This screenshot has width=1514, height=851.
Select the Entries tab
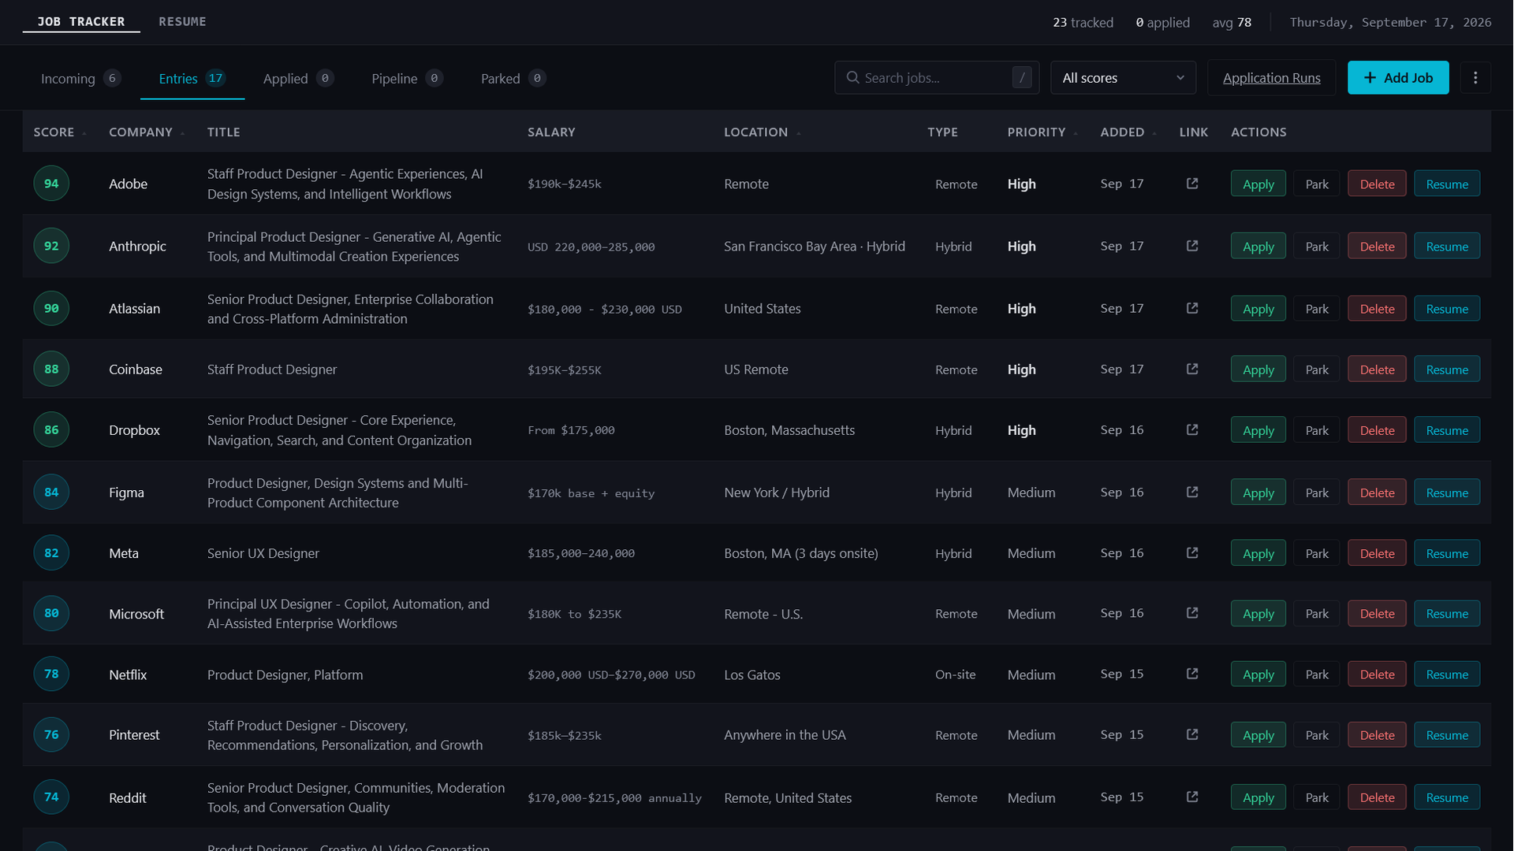pos(192,78)
